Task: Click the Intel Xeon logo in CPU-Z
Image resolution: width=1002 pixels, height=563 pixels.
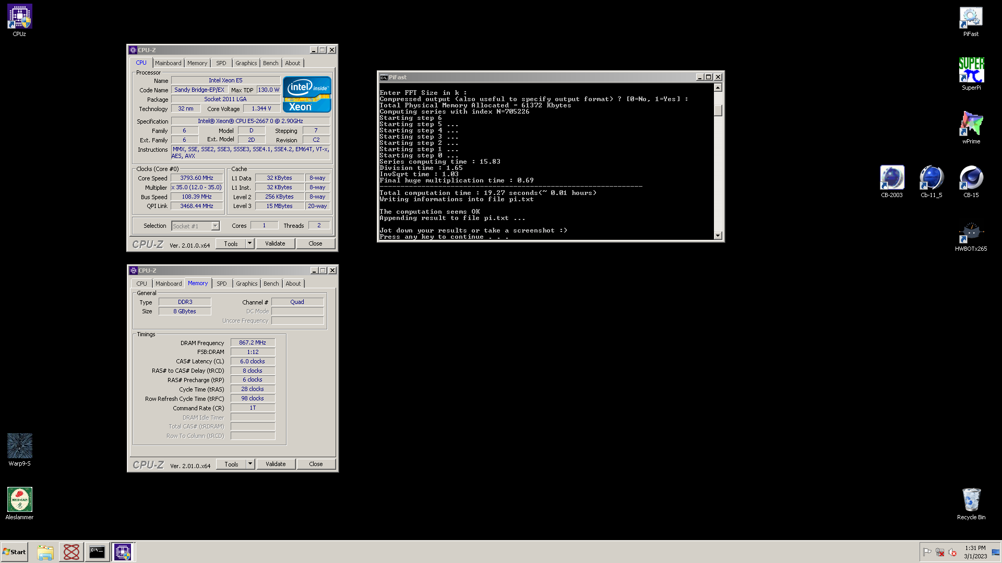Action: click(307, 94)
